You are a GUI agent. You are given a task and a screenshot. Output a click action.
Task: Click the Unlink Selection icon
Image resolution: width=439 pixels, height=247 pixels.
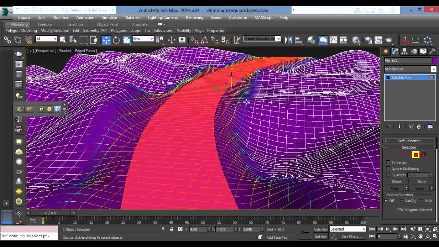click(x=18, y=40)
